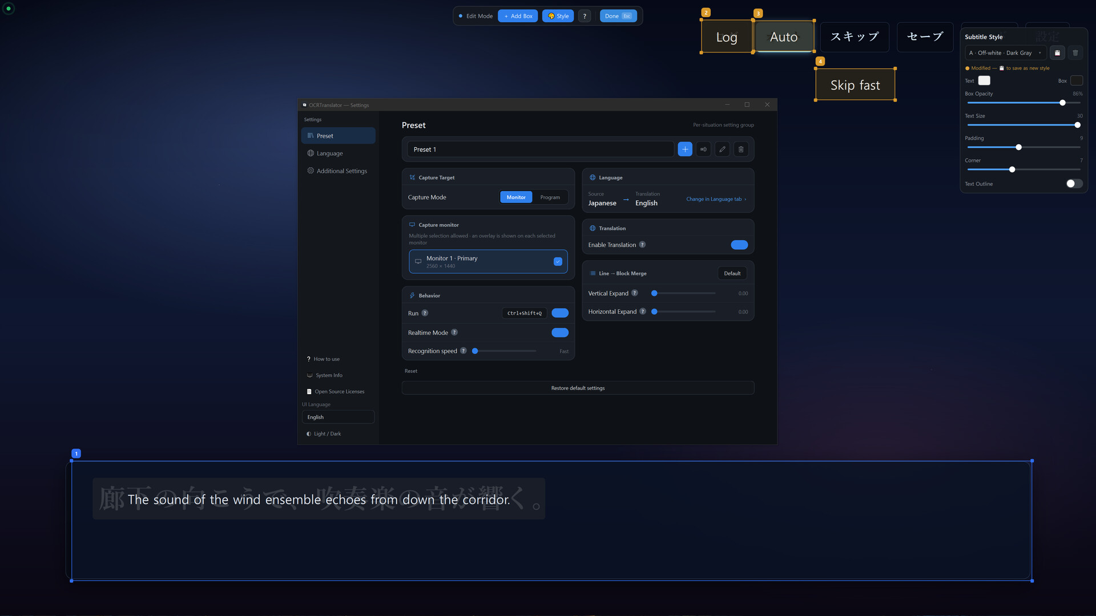Add a new preset with the plus button

click(685, 149)
